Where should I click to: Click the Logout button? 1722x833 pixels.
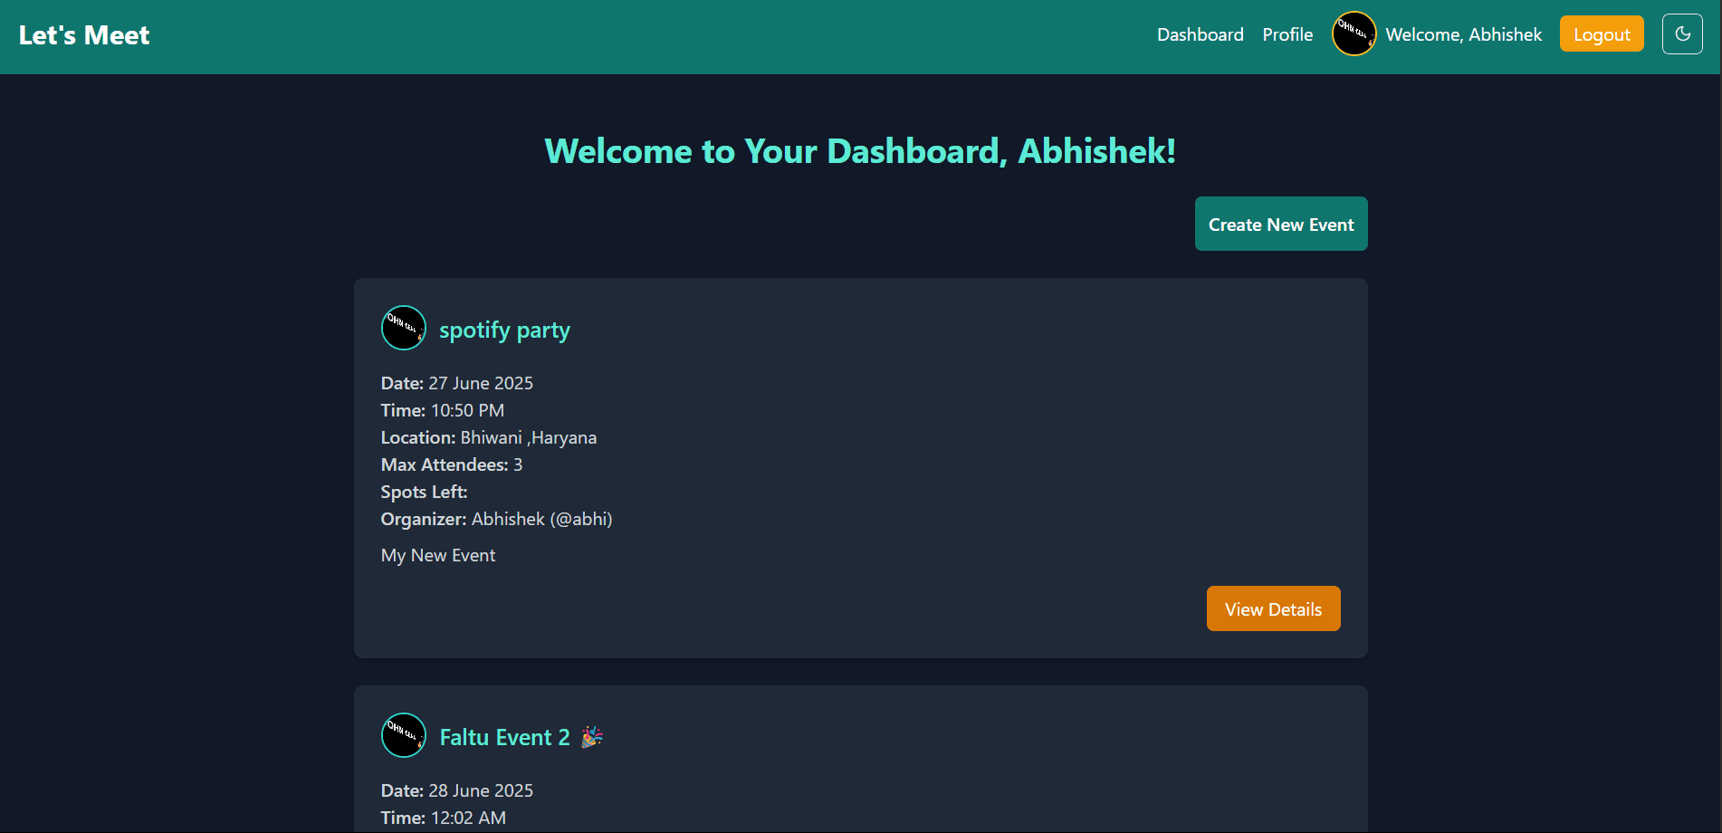click(1601, 34)
